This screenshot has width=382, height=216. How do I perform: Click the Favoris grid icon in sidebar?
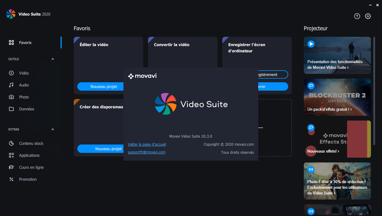11,42
